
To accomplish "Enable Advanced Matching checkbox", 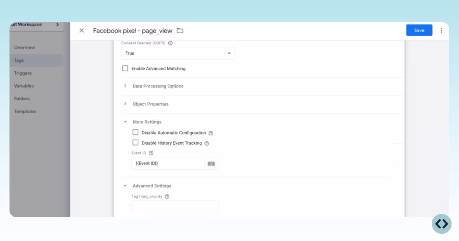I will pyautogui.click(x=125, y=68).
